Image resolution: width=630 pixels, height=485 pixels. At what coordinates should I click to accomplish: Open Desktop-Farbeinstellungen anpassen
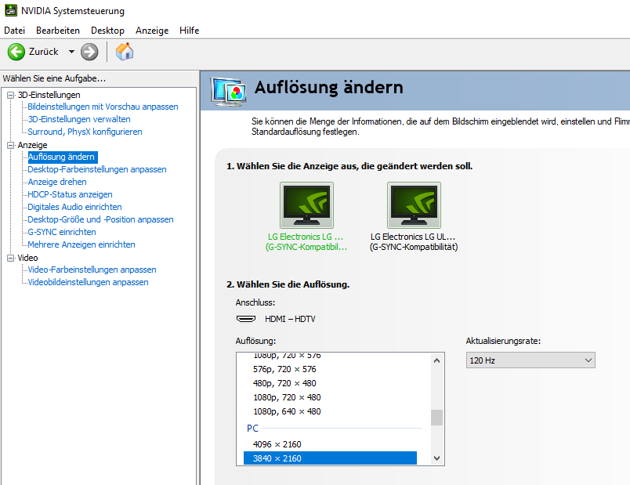pyautogui.click(x=97, y=169)
